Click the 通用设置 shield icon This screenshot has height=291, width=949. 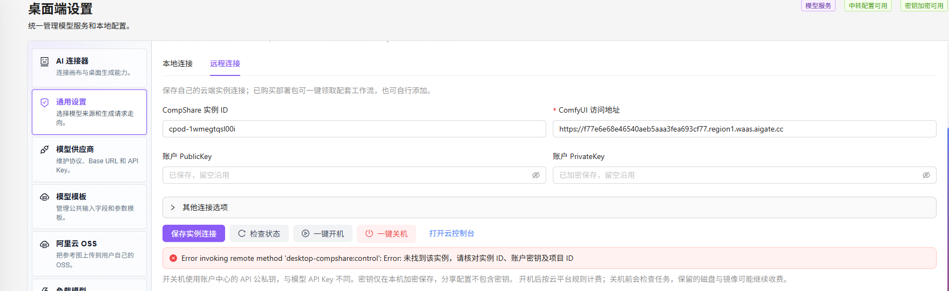click(45, 102)
